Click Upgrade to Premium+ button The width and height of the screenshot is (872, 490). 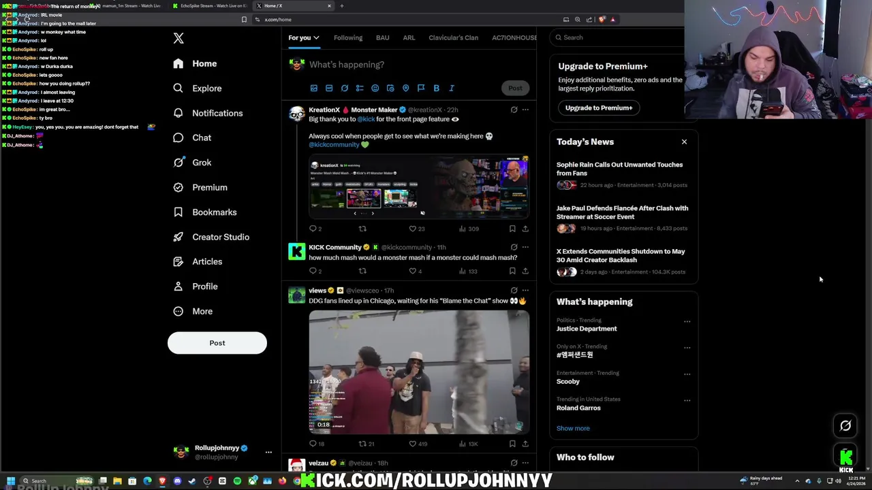coord(599,108)
